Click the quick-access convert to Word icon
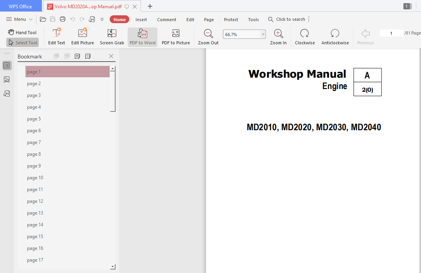 pyautogui.click(x=92, y=19)
